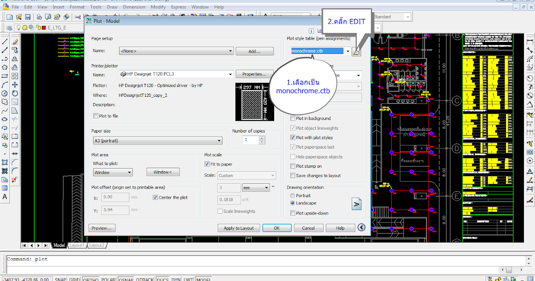Enable Plot in background checkbox
535x281 pixels.
[293, 119]
